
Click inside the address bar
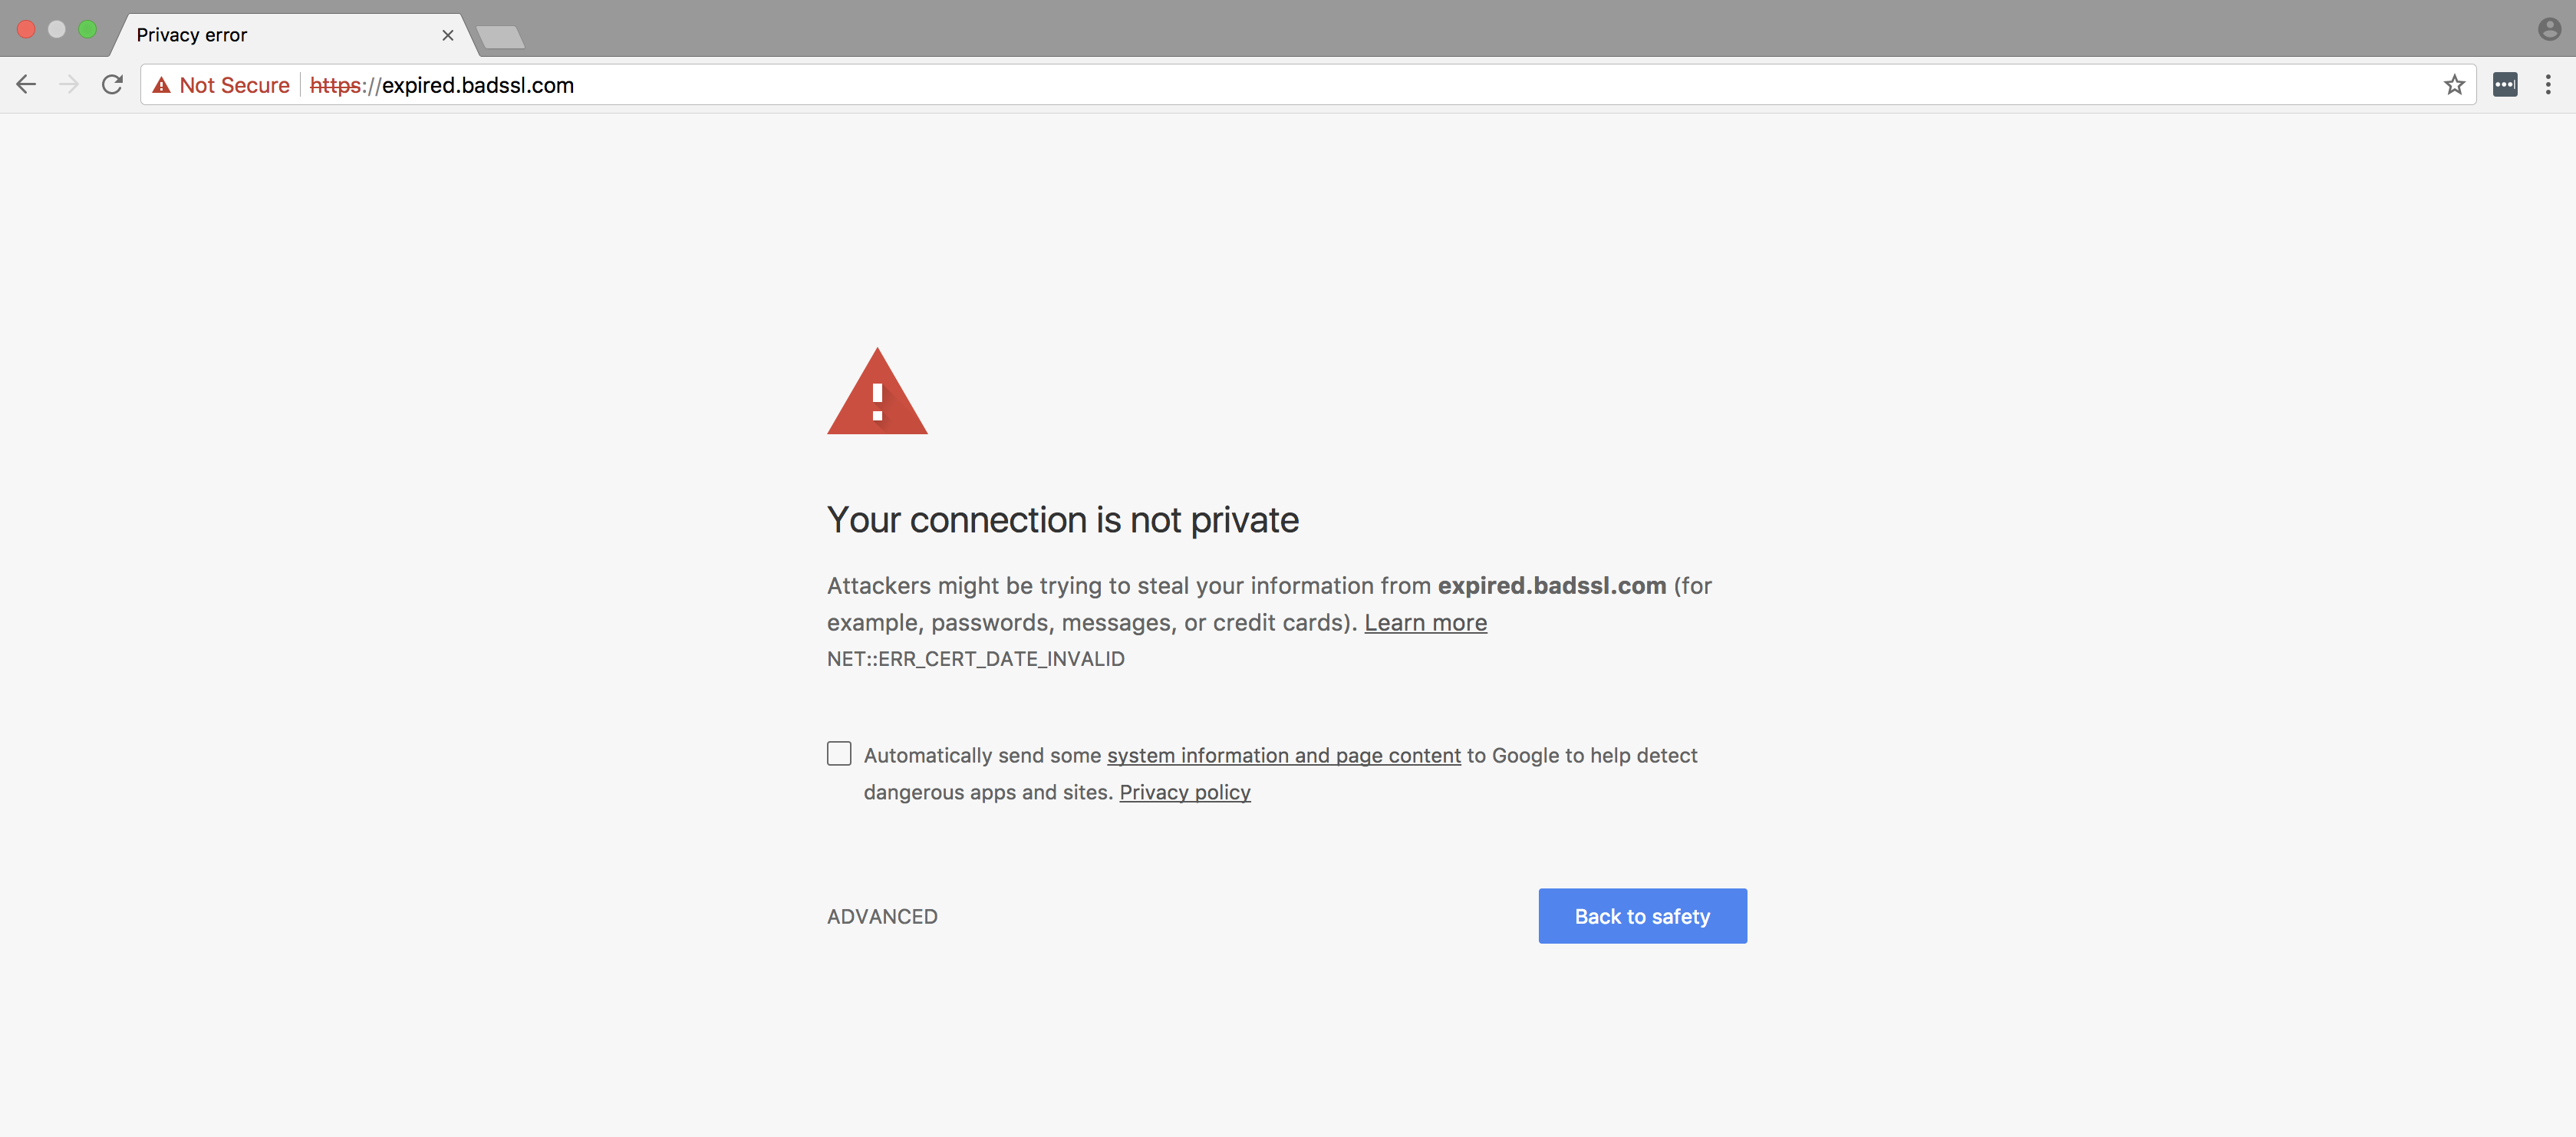1200,85
